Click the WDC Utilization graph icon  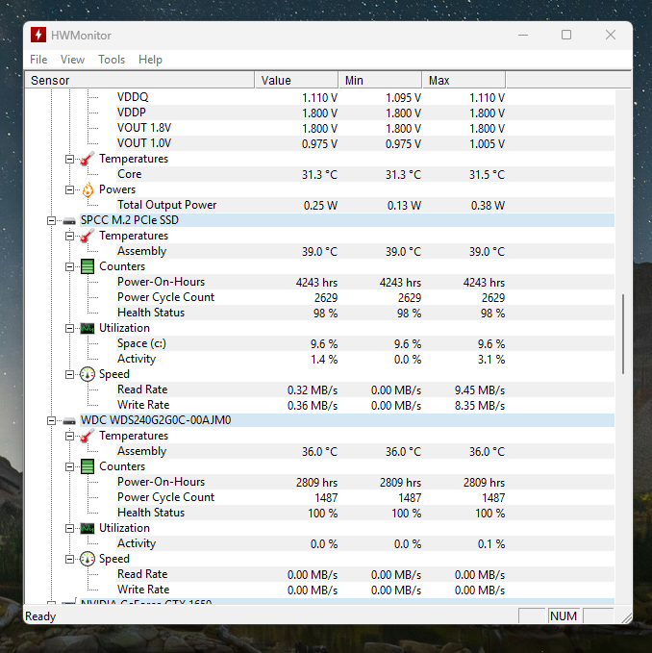pyautogui.click(x=88, y=529)
